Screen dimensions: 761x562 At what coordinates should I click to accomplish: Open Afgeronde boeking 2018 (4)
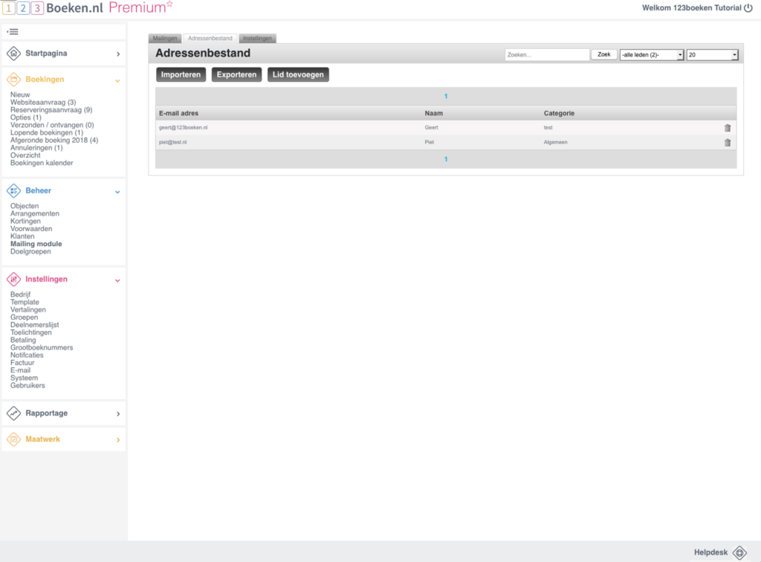pos(54,140)
